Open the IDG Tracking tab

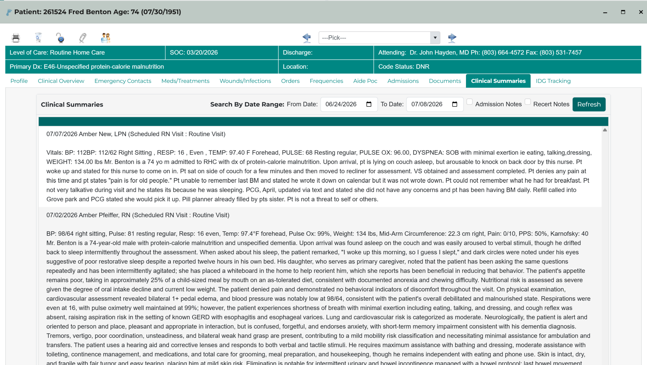coord(553,81)
